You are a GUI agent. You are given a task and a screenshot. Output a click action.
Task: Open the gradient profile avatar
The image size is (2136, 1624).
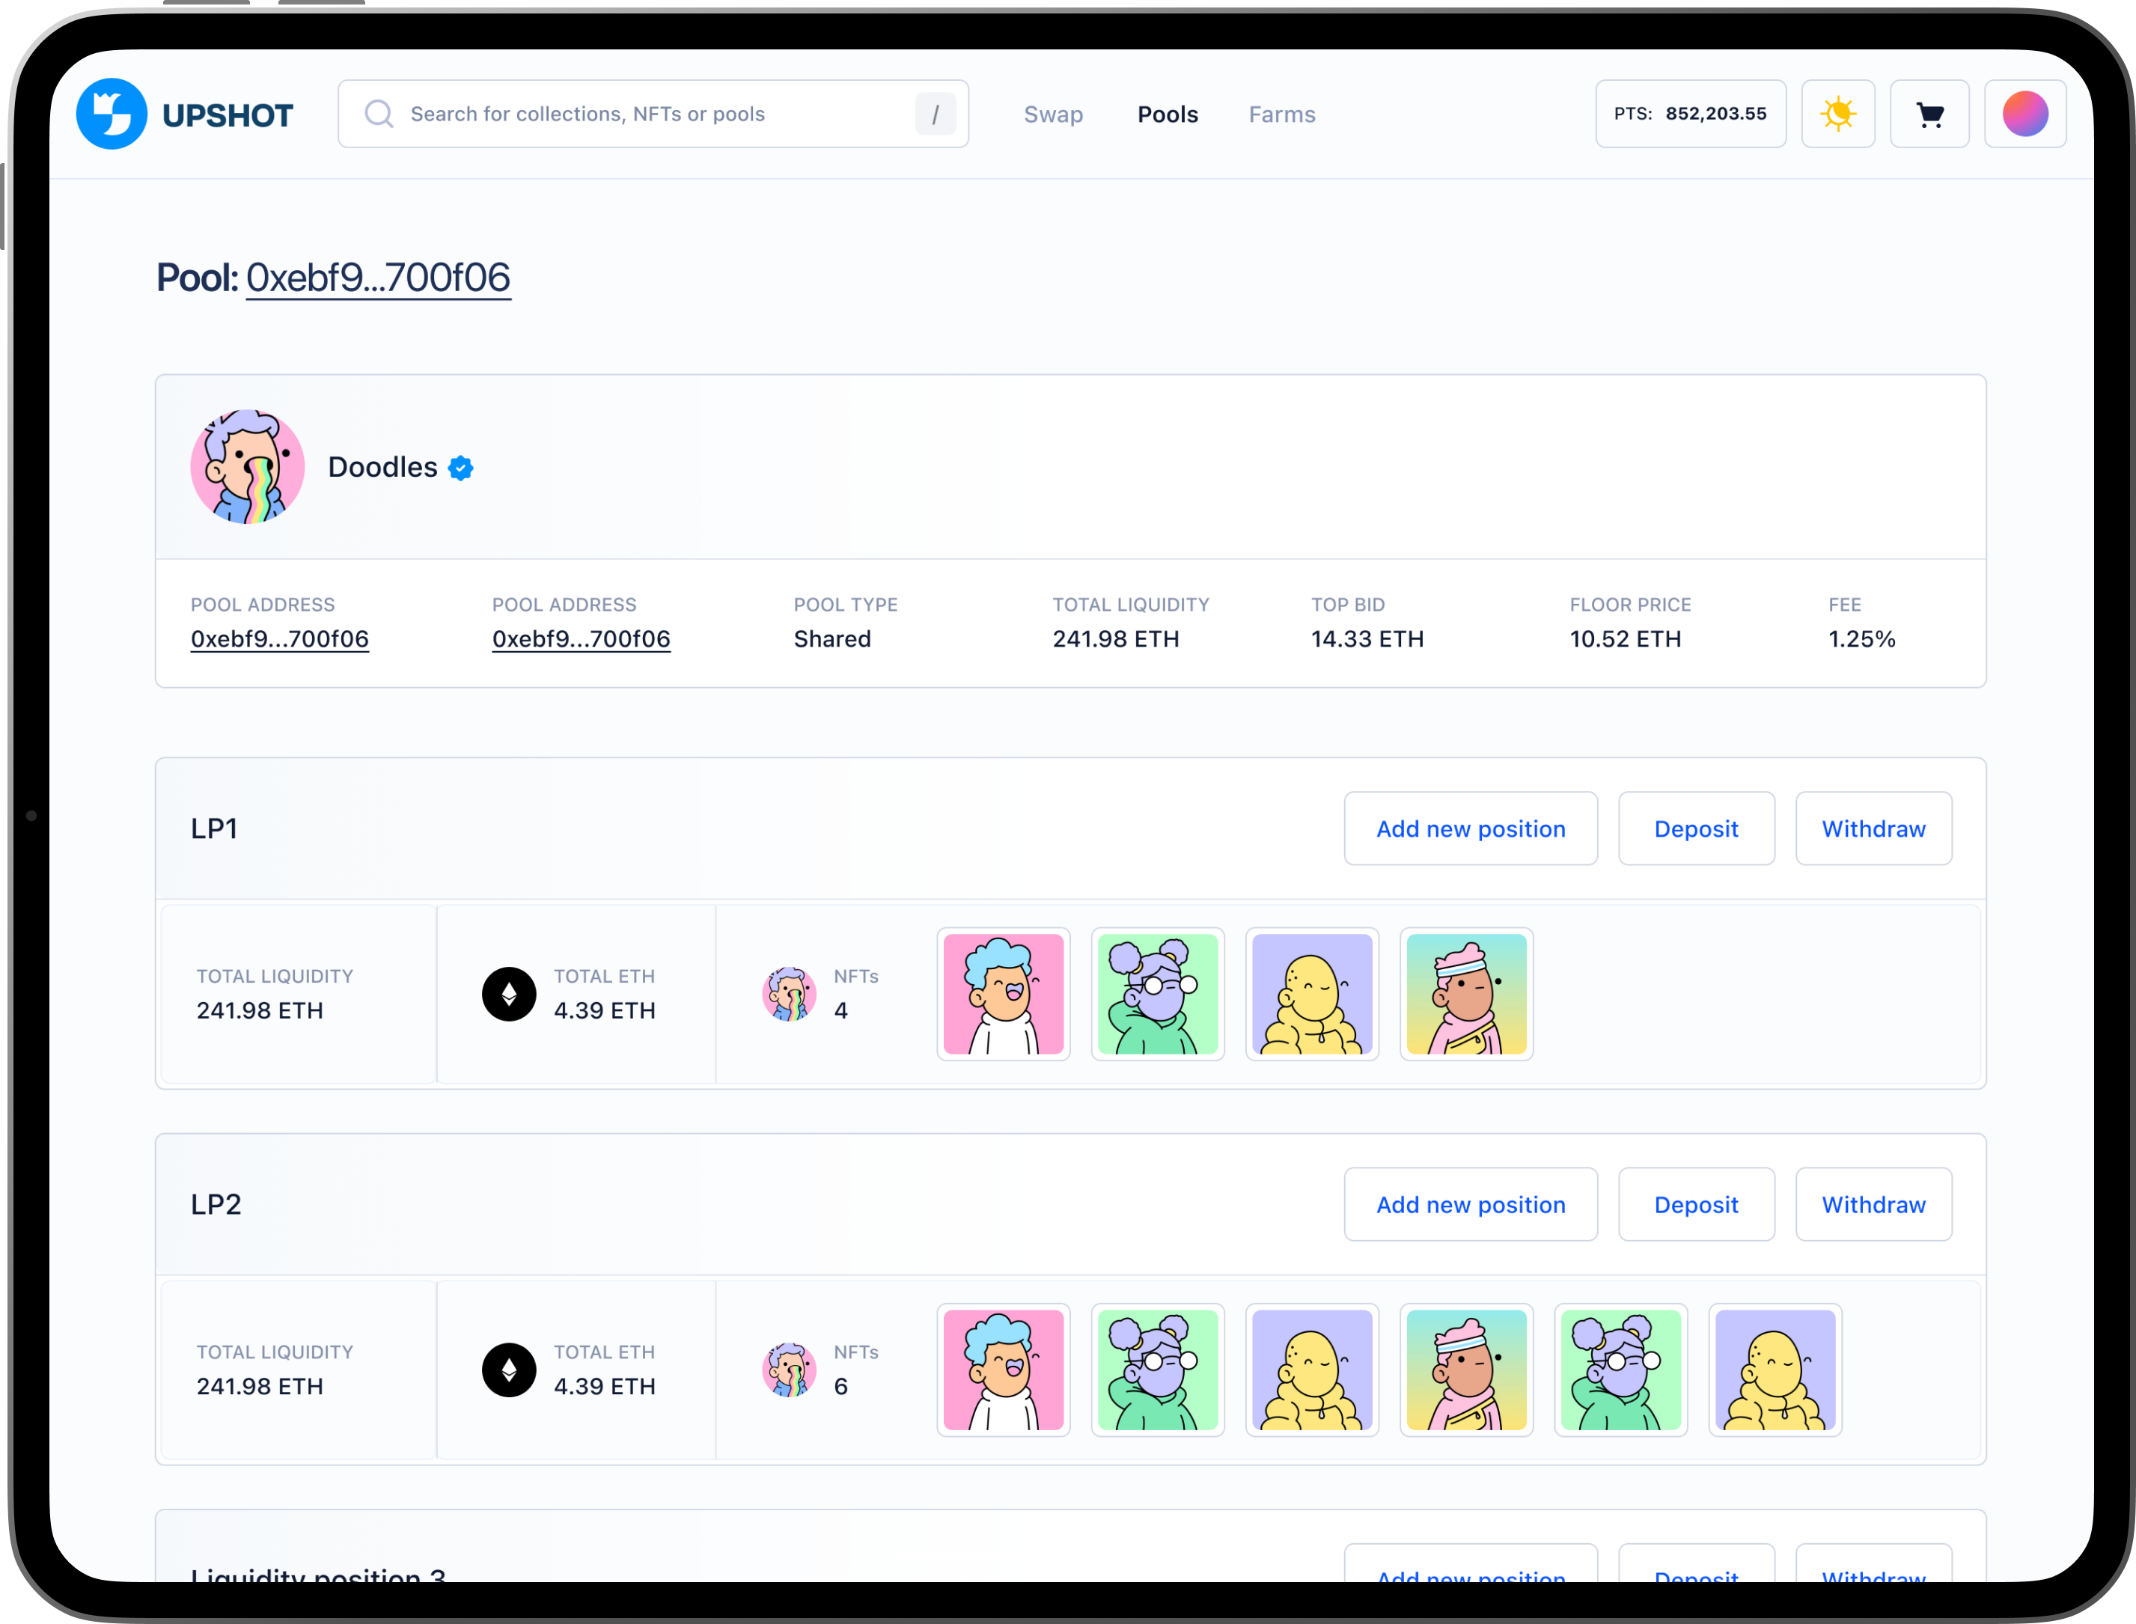coord(2024,114)
